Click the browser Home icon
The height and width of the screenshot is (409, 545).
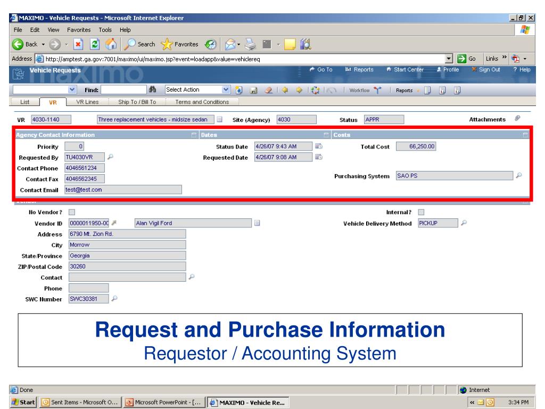click(111, 44)
